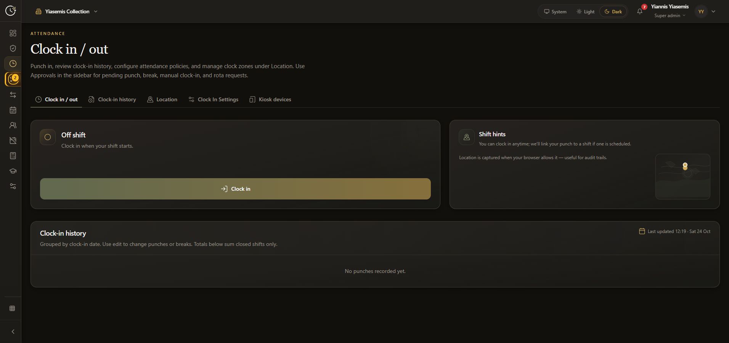The image size is (729, 343).
Task: Switch theme to Light
Action: 586,12
